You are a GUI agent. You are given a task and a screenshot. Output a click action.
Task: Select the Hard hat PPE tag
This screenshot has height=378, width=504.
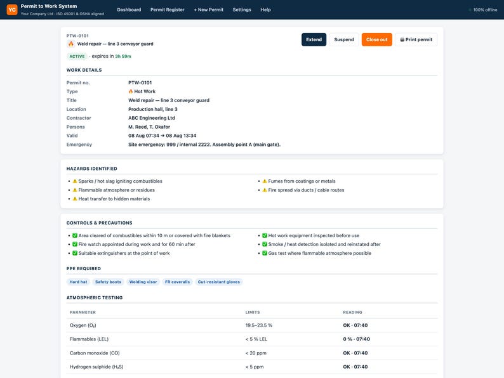pyautogui.click(x=78, y=282)
